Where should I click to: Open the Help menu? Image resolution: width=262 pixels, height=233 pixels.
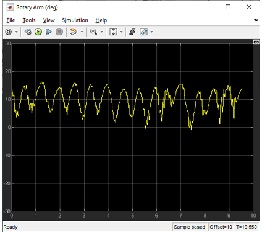pyautogui.click(x=101, y=20)
